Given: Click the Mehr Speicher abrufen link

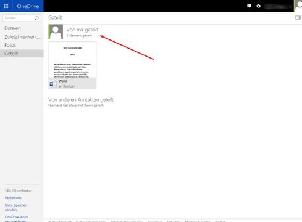Looking at the screenshot, I should coord(15,207).
